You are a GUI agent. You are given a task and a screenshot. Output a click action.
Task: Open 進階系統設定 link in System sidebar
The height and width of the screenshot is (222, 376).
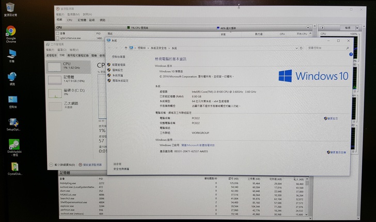[120, 81]
